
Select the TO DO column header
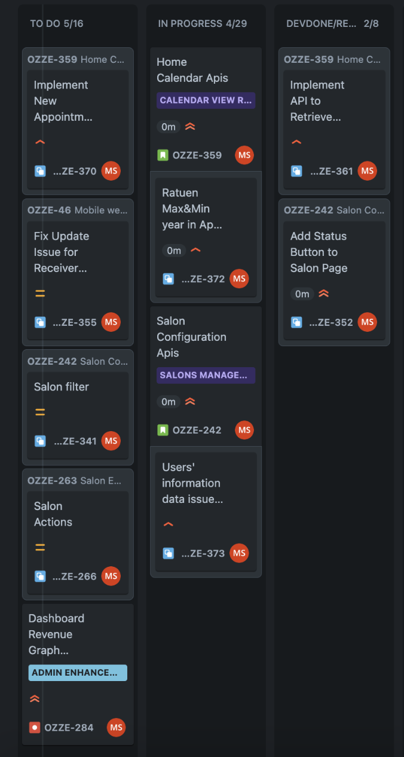coord(57,24)
